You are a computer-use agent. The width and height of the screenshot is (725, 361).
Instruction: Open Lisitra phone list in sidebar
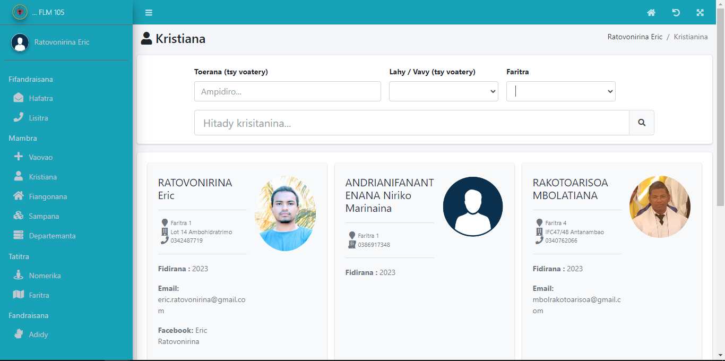[x=38, y=118]
